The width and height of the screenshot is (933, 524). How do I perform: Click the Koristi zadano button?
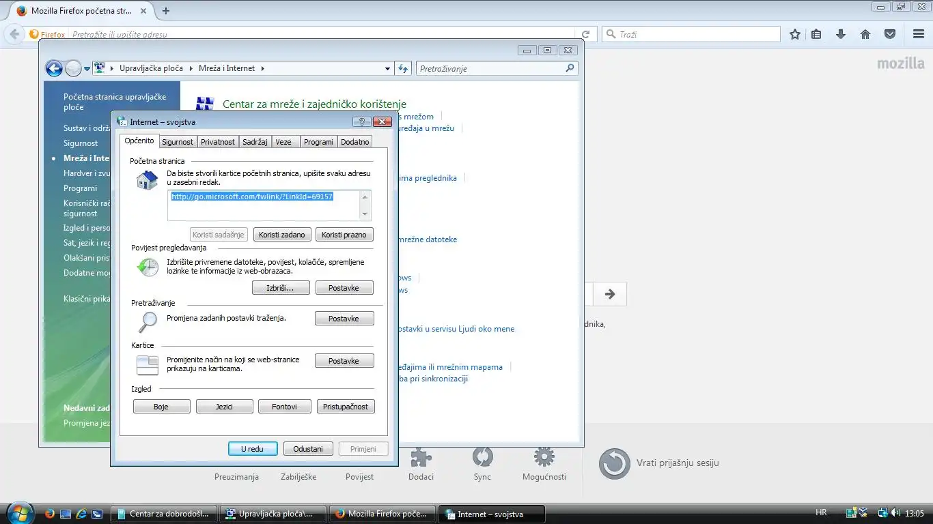click(x=282, y=235)
